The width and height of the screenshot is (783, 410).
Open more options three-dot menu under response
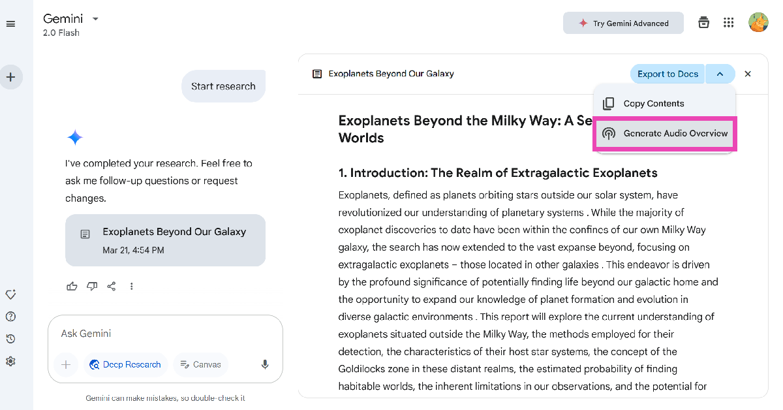(132, 286)
